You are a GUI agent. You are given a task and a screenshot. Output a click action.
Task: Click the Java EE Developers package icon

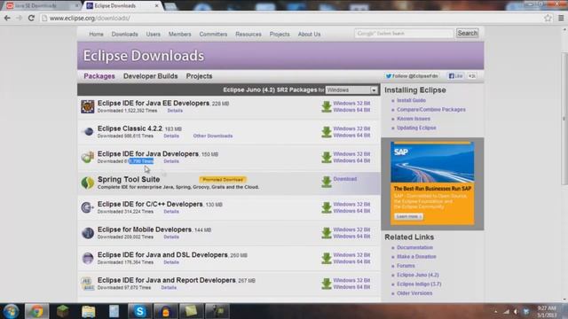88,106
